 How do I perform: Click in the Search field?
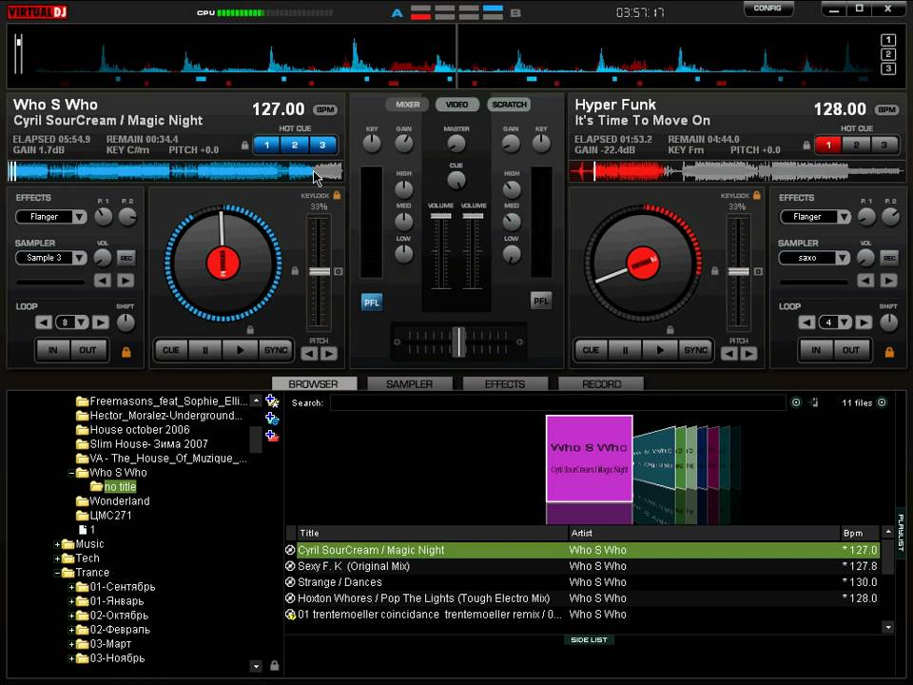point(558,402)
